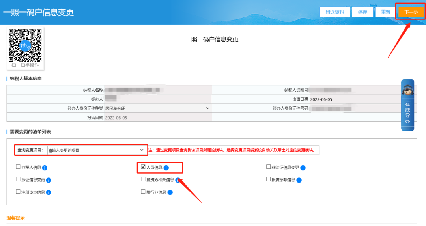Viewport: 426px width, 226px height.
Task: Select the 附行业信息 checkbox
Action: tap(143, 192)
